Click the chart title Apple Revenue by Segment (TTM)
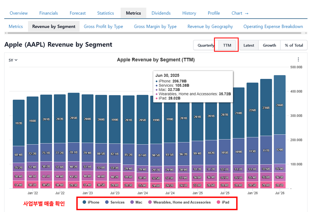 tap(156, 60)
